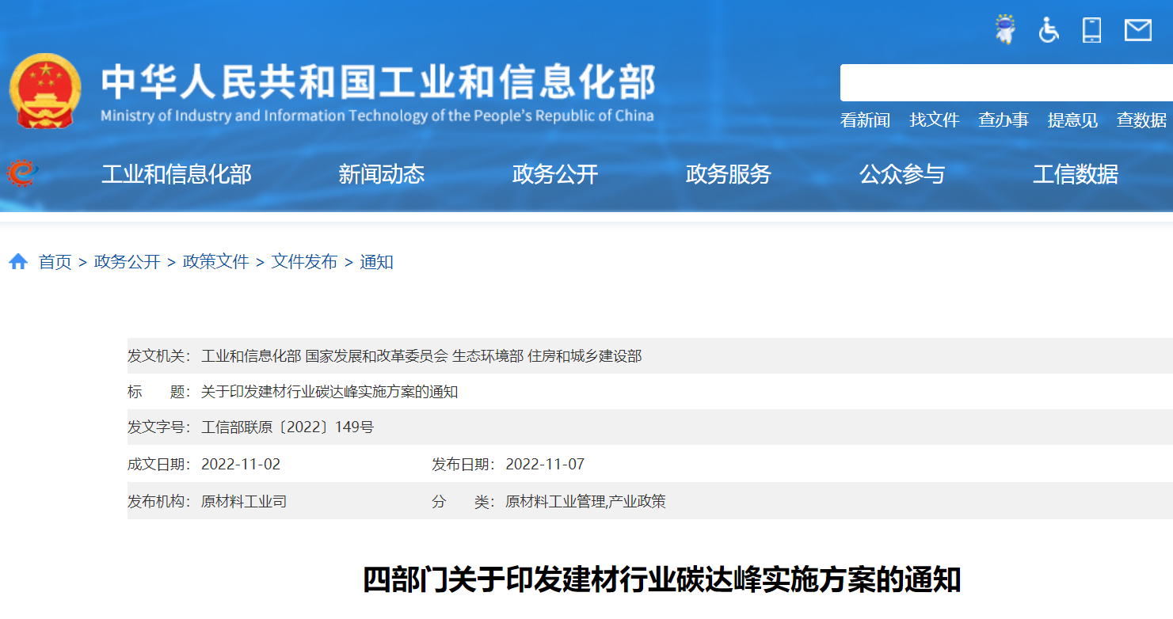Click the title field 关于印发建材行业碳达峰实施方案的通知

(329, 392)
